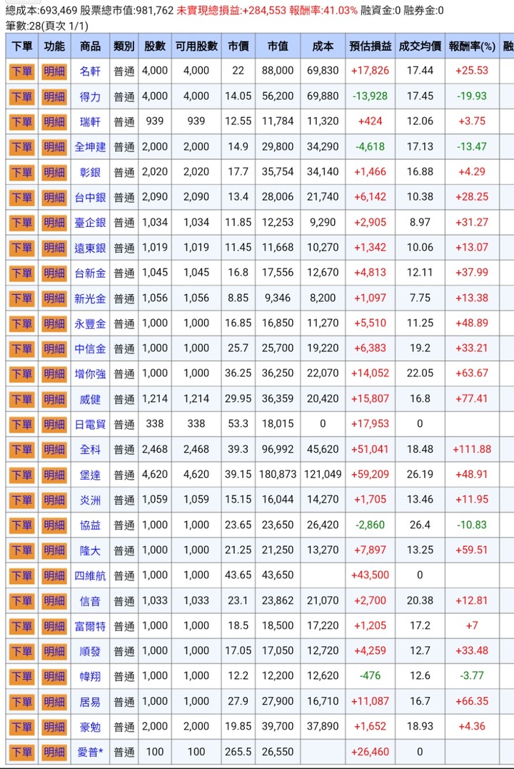Click 下單 for 炎洲

click(x=21, y=500)
